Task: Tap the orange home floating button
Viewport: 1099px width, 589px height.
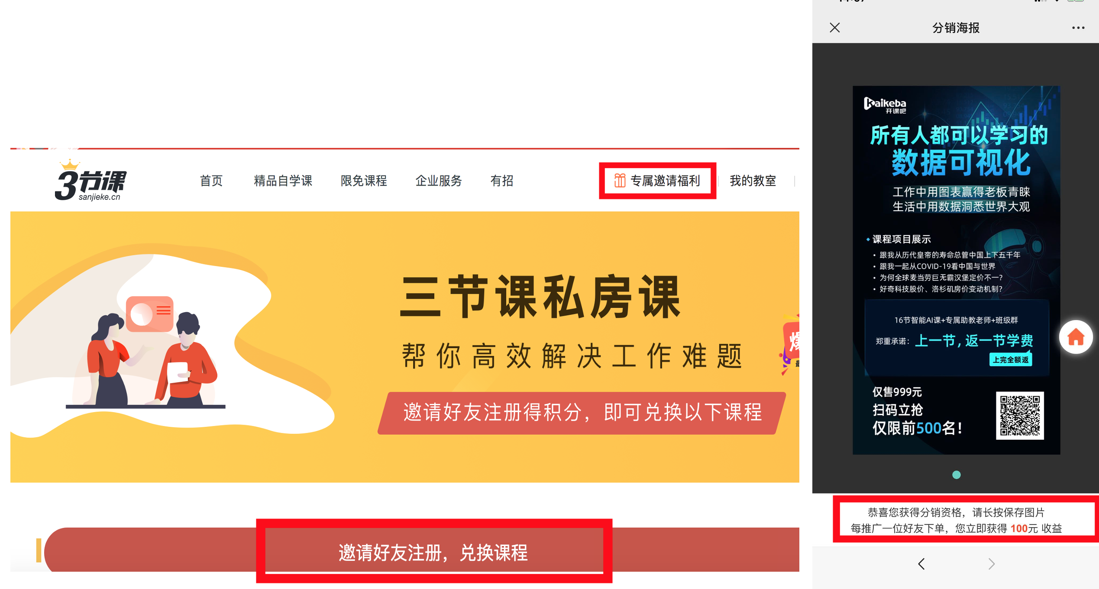Action: pos(1076,337)
